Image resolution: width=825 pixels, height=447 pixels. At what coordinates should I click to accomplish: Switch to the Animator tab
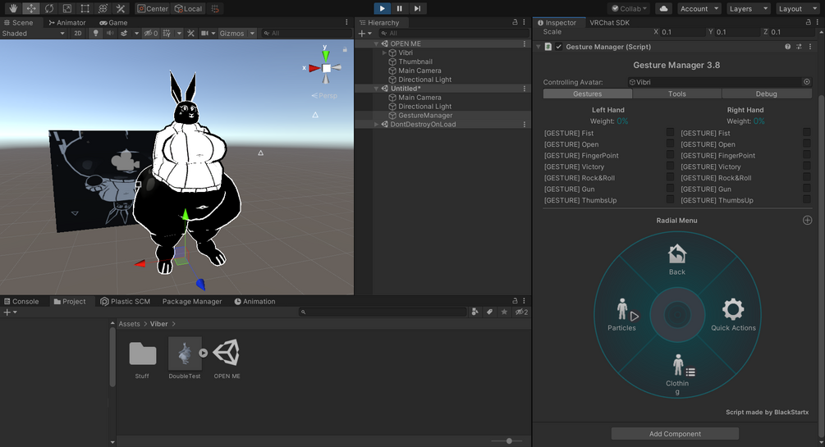[66, 23]
